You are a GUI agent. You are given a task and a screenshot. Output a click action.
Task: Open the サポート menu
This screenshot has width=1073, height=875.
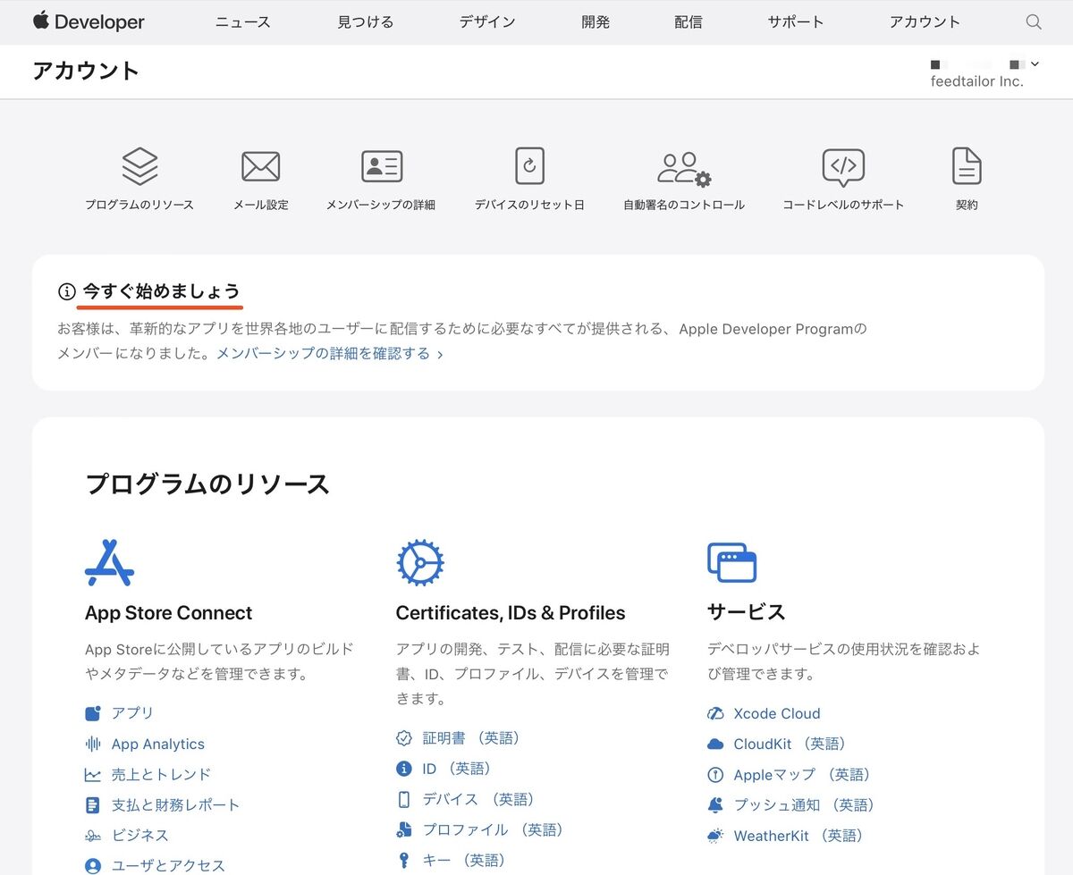tap(796, 22)
